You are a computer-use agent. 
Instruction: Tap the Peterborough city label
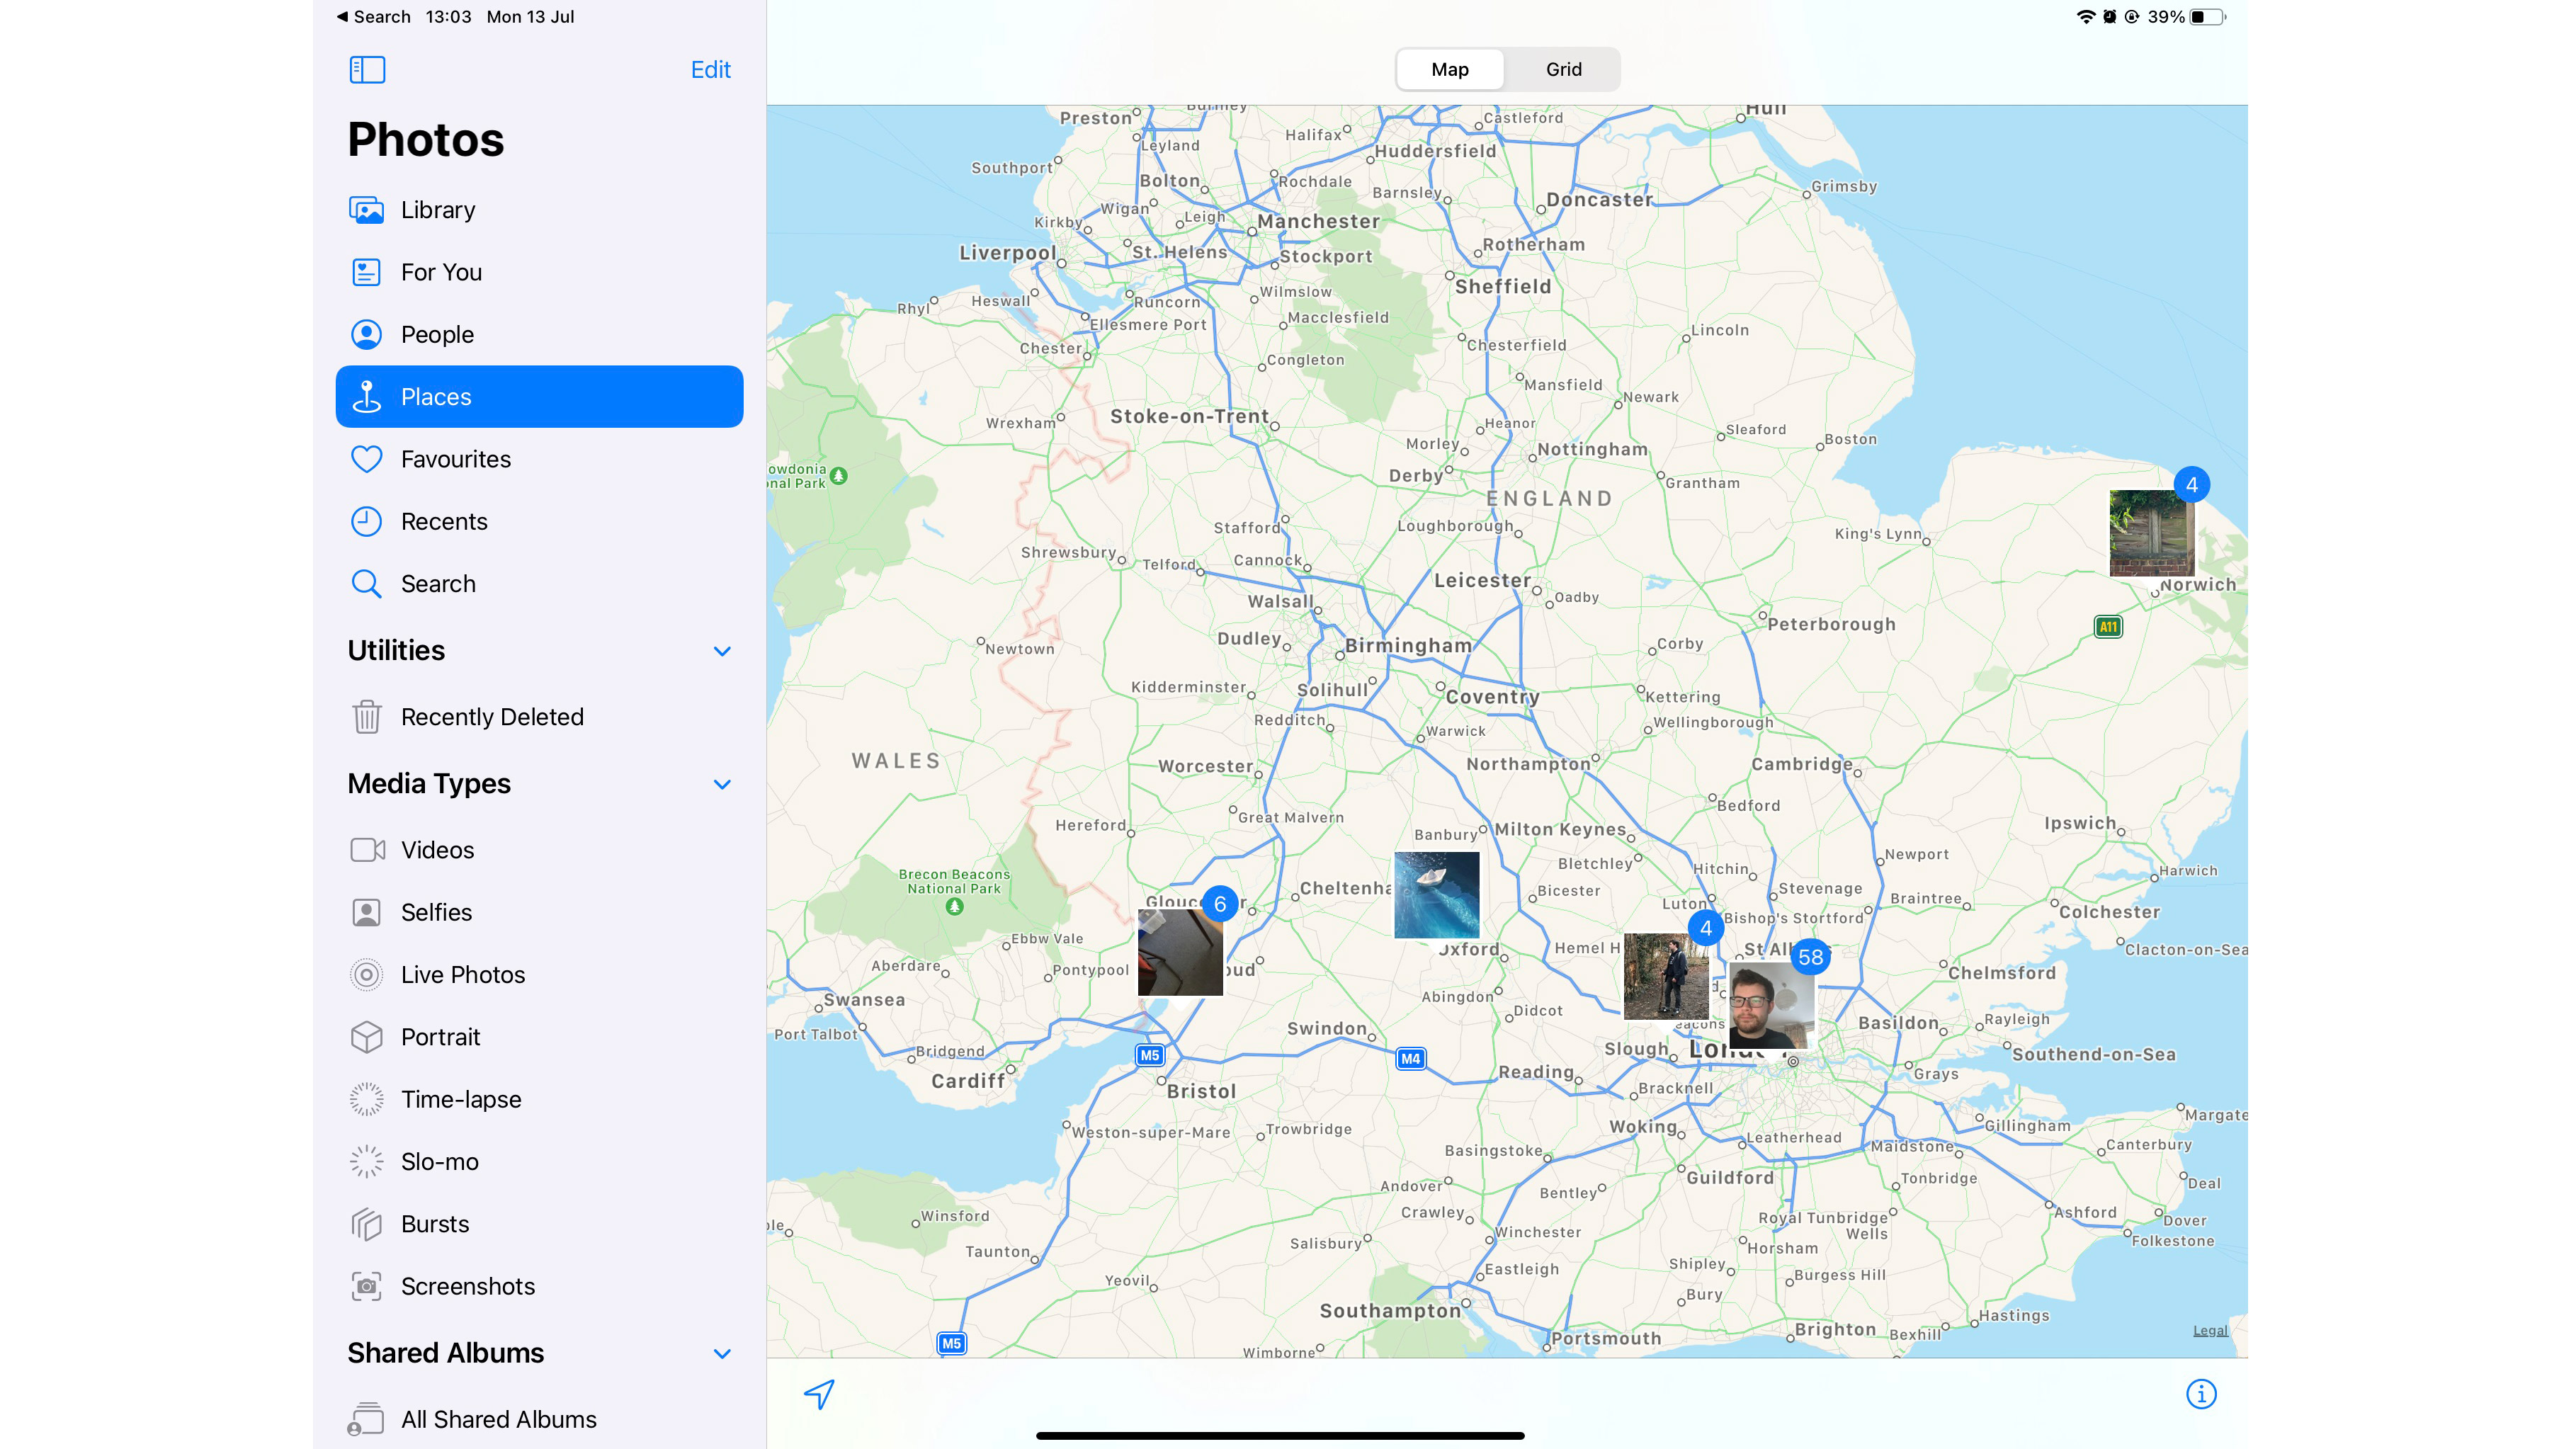coord(1831,624)
